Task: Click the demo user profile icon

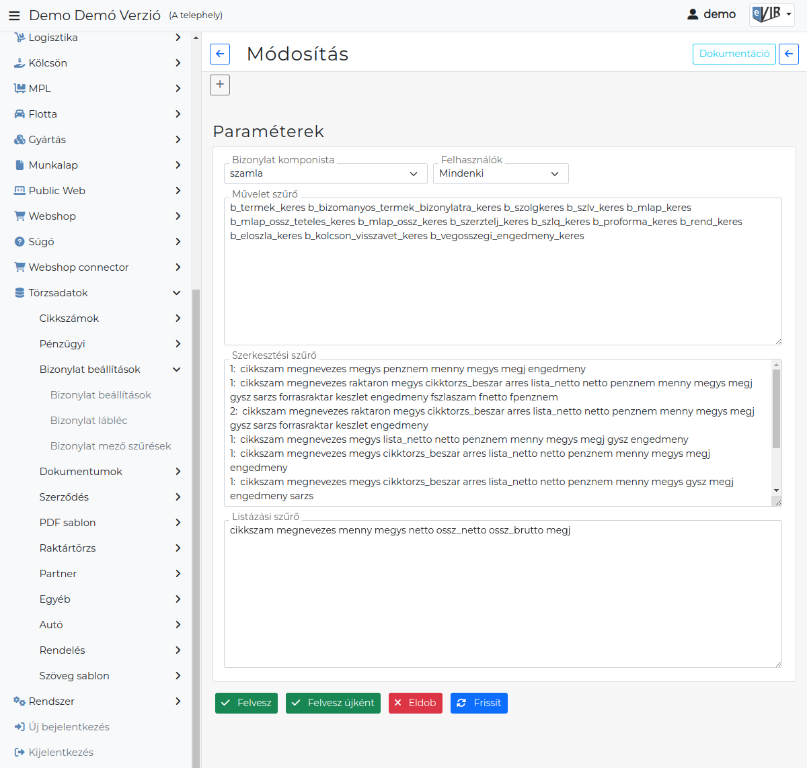Action: pos(693,14)
